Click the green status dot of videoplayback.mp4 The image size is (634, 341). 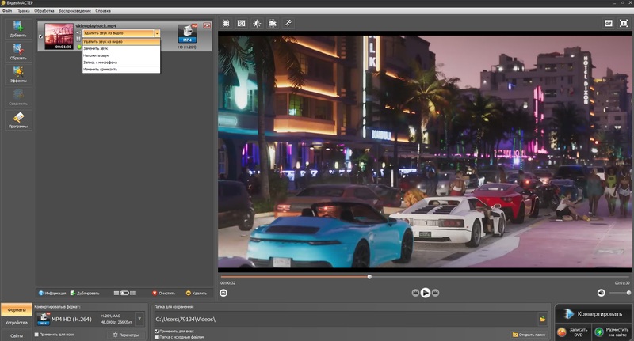point(79,47)
